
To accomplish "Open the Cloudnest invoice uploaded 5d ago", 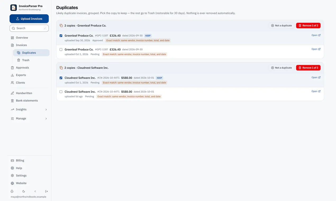I will coord(316,91).
